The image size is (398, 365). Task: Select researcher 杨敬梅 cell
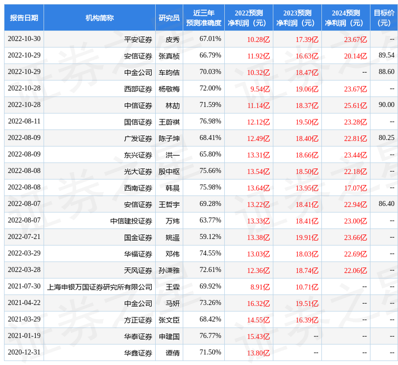click(169, 88)
